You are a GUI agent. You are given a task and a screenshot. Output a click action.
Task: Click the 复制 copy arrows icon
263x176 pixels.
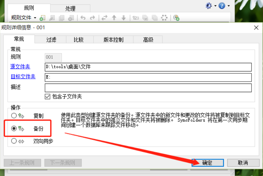(21, 116)
